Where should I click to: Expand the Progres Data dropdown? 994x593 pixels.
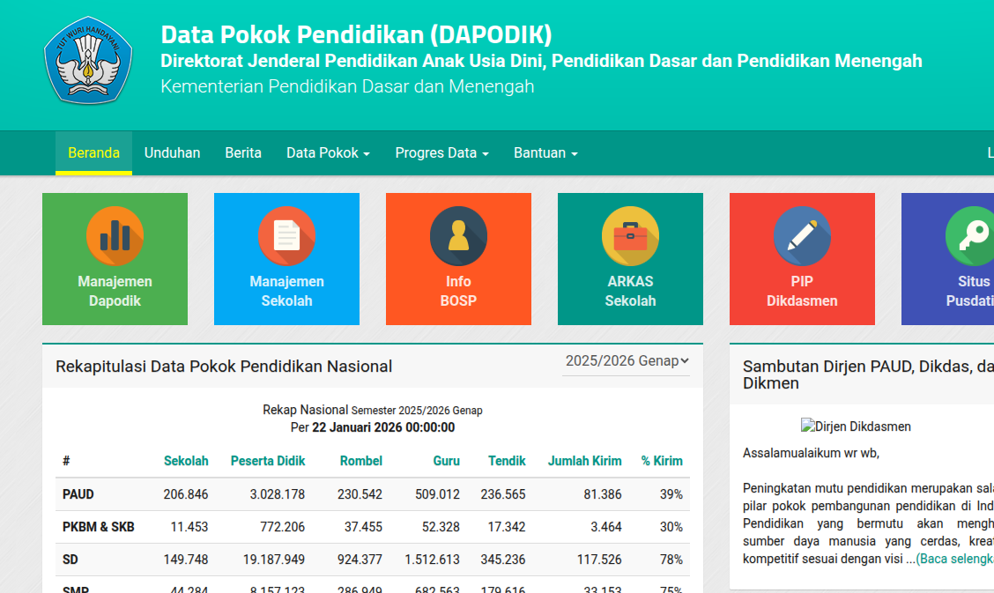441,152
